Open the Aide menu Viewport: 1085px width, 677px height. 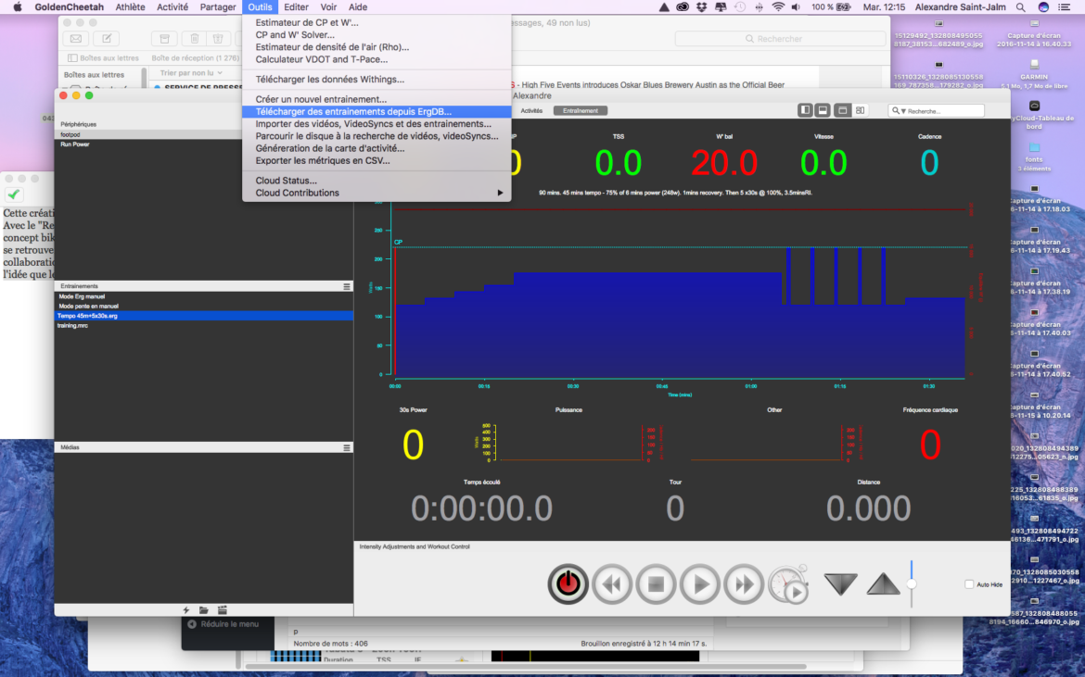[358, 6]
